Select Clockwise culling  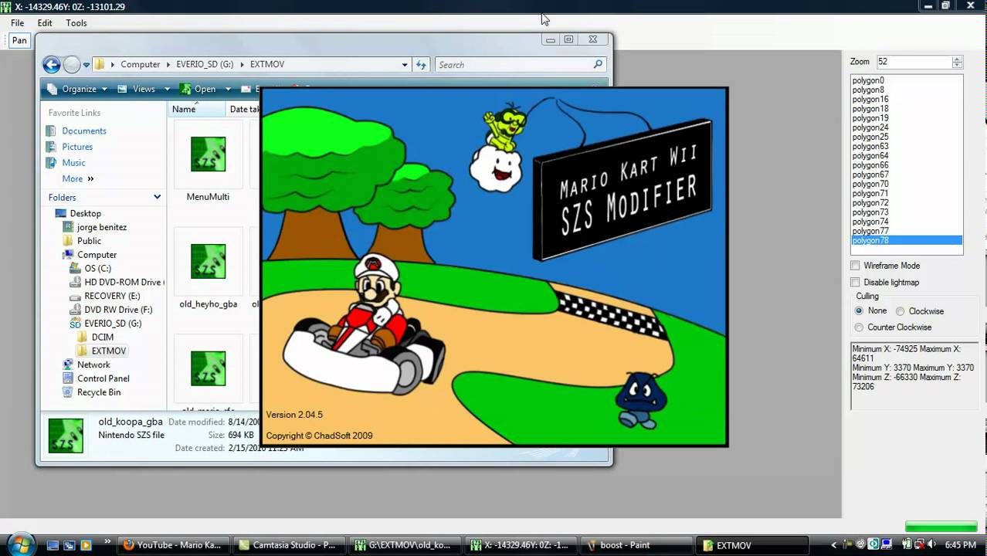[900, 311]
